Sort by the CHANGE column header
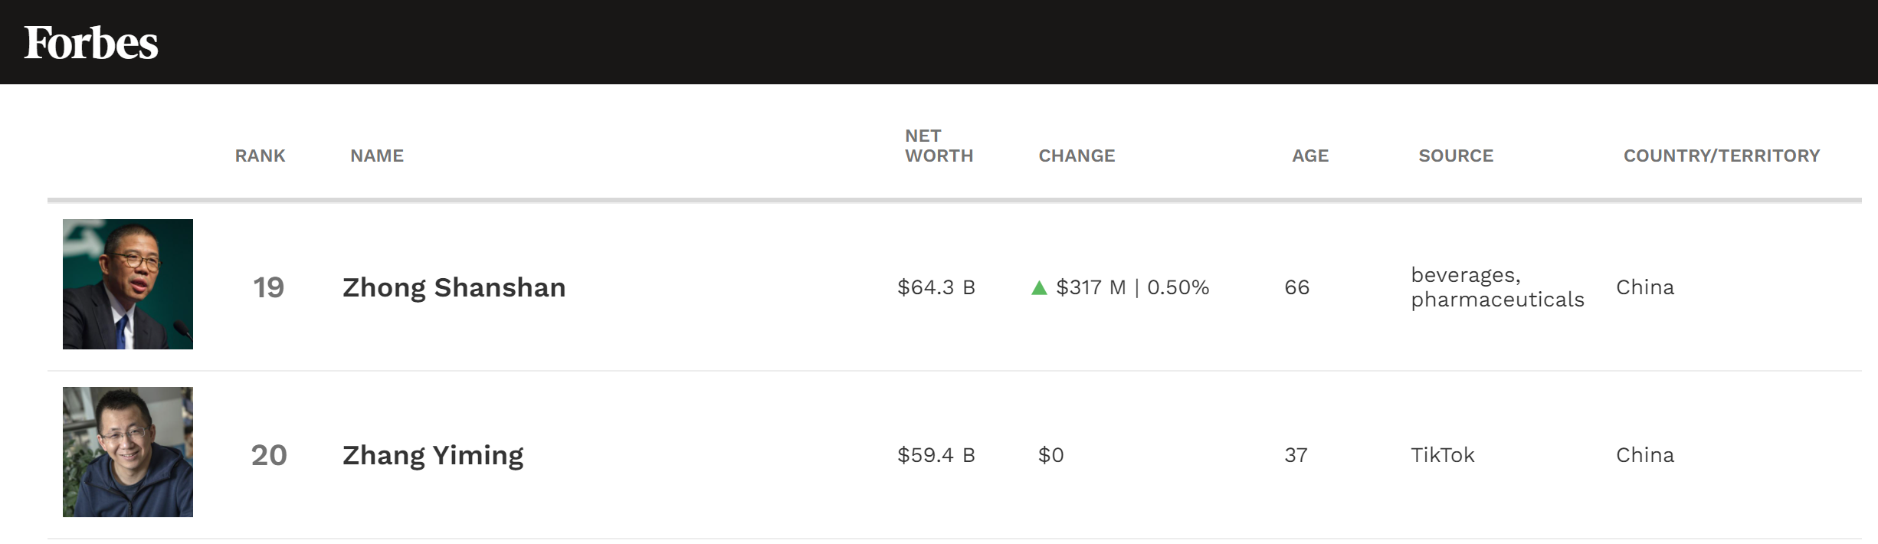 click(1077, 156)
